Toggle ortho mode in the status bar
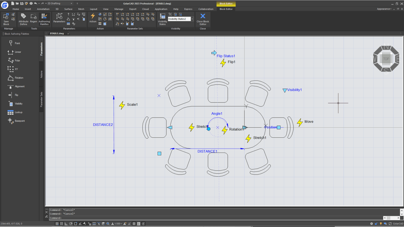Screen dimensions: 404x227 tap(66, 223)
